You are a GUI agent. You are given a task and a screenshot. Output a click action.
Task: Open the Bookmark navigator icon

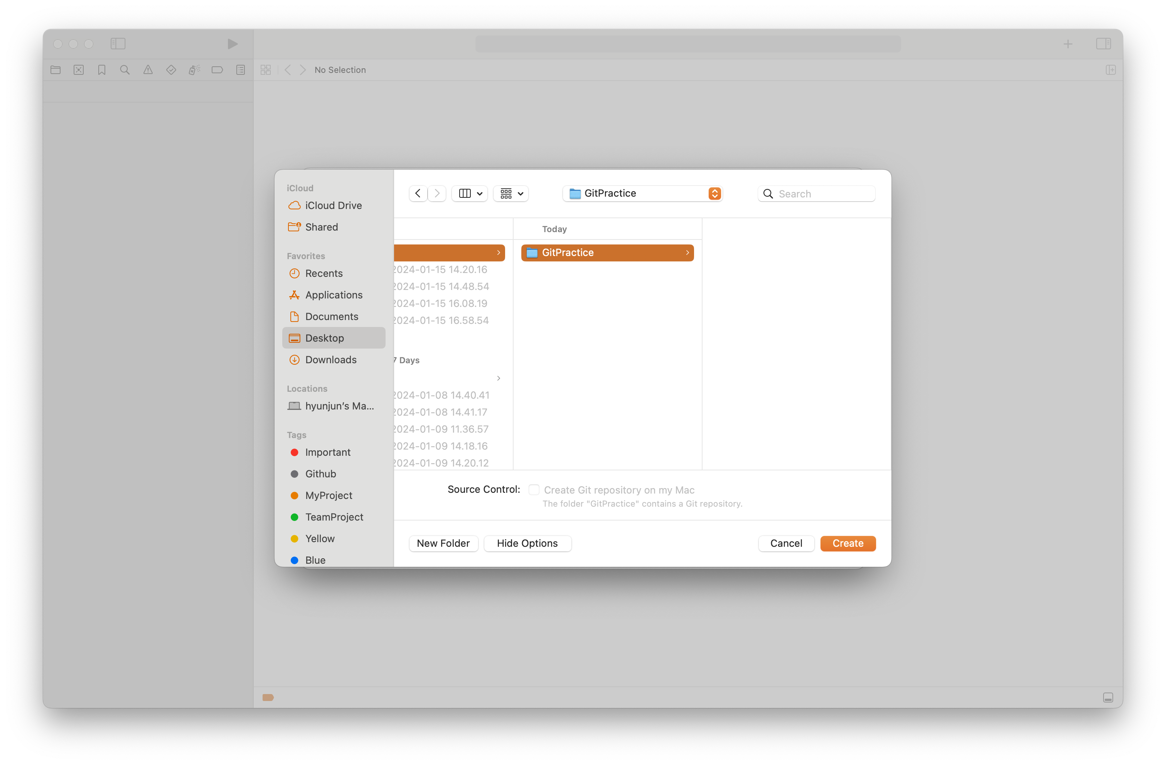102,70
